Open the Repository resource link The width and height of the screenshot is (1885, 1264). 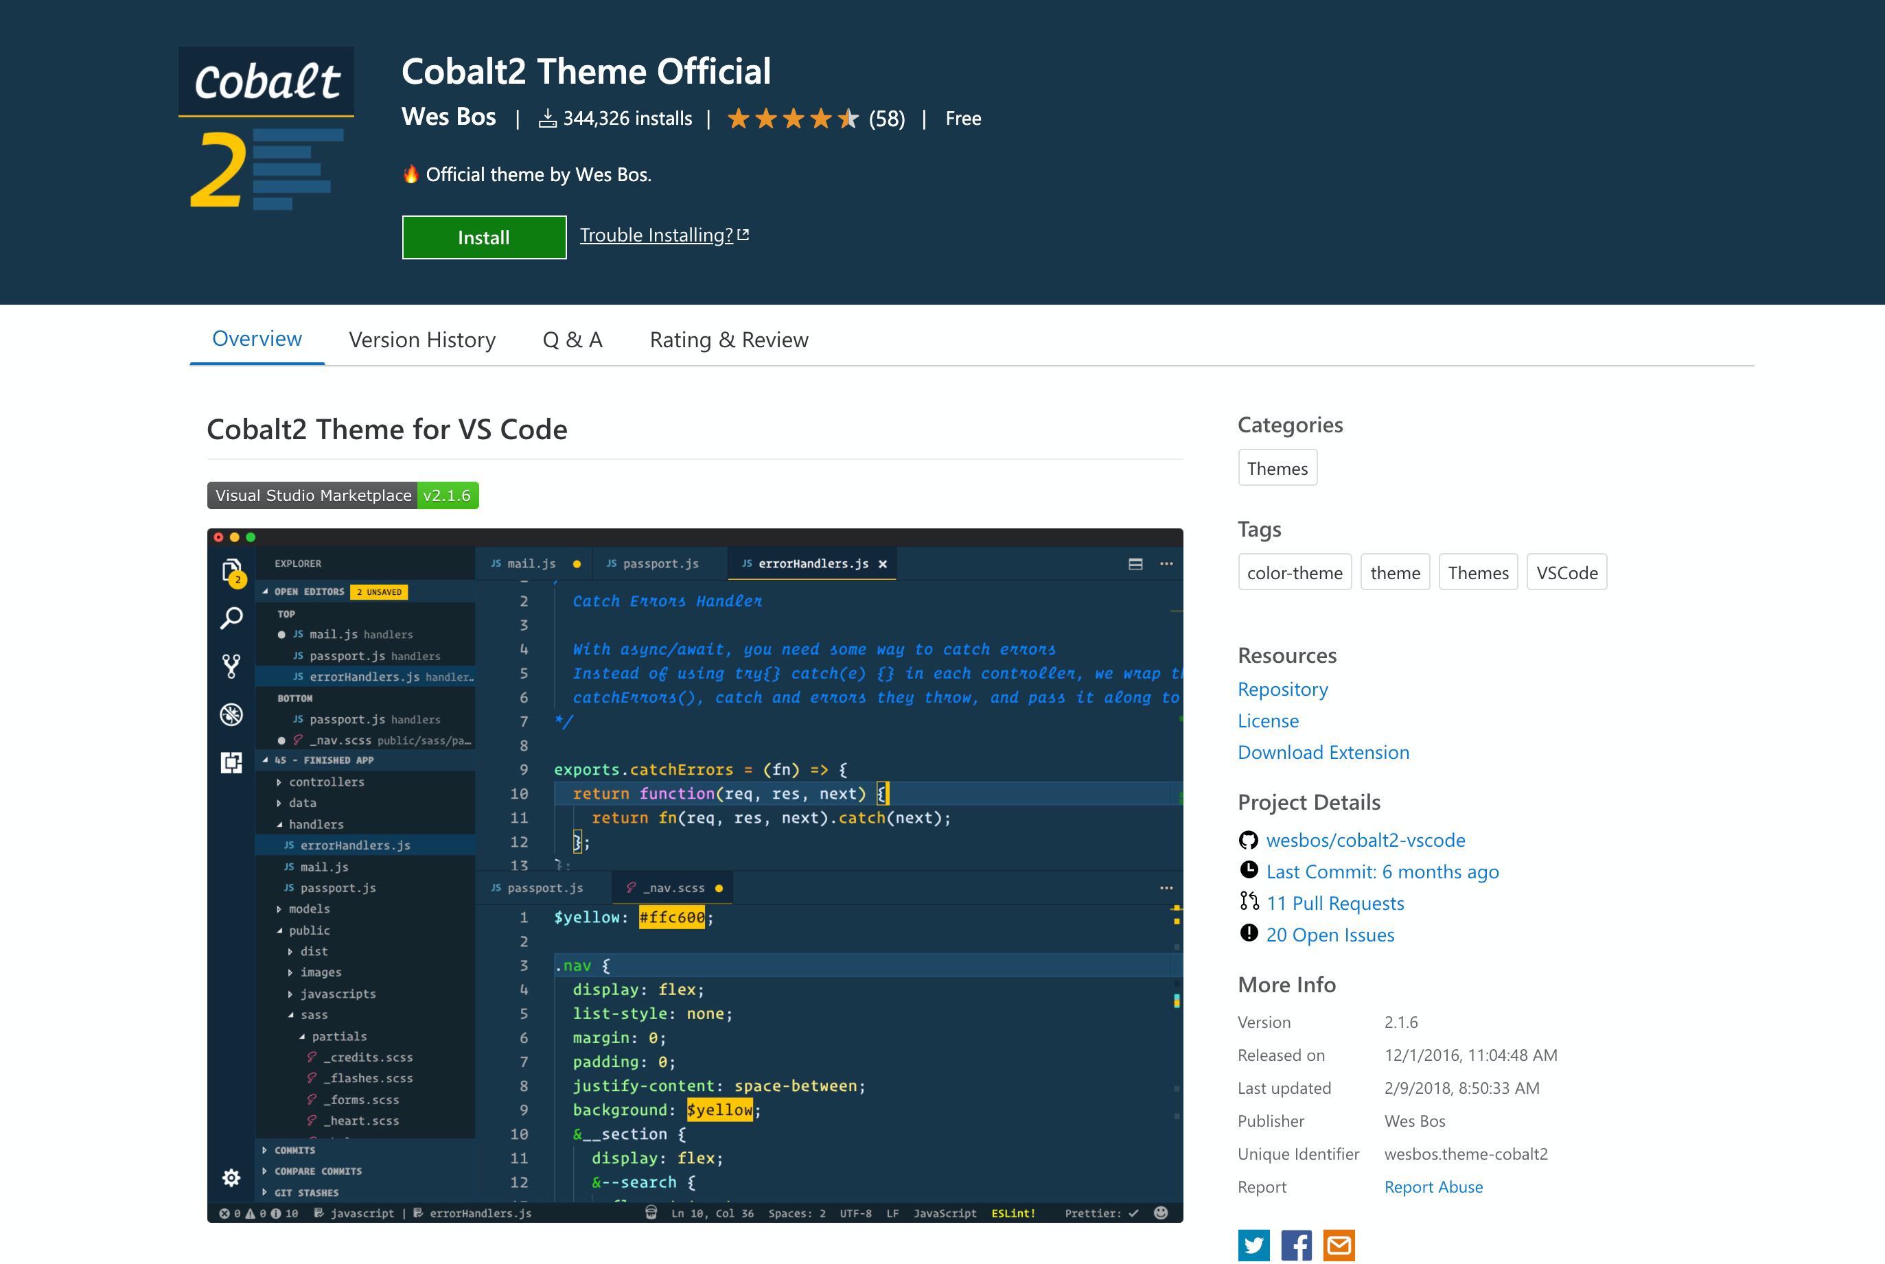(1283, 689)
